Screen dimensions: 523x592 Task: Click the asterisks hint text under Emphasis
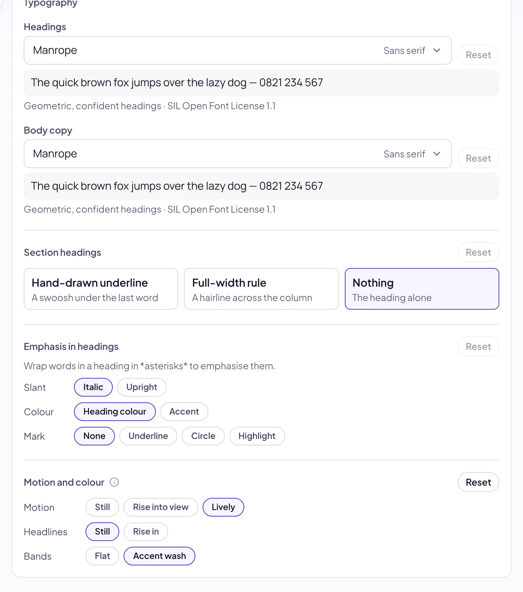pyautogui.click(x=149, y=366)
